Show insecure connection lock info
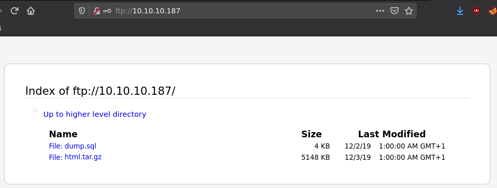The width and height of the screenshot is (497, 188). [97, 11]
